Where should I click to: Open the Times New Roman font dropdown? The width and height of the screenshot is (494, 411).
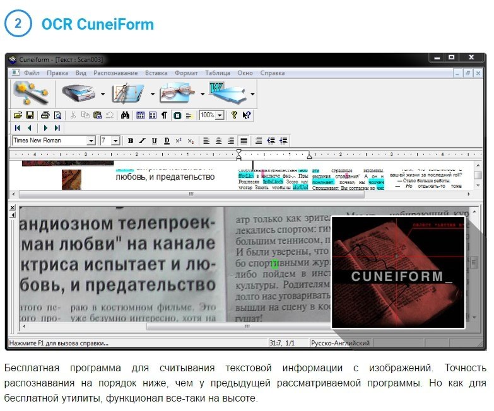(91, 141)
